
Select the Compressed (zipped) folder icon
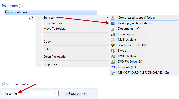click(113, 18)
